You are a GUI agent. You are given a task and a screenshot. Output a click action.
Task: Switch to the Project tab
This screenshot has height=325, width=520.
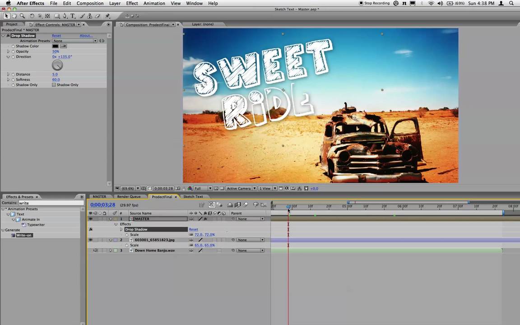coord(12,24)
